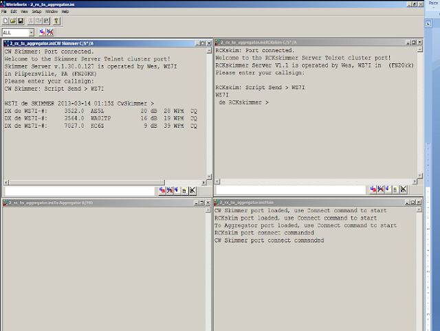440x331 pixels.
Task: Click RCKskim vertical scroll up arrow
Action: (x=420, y=49)
